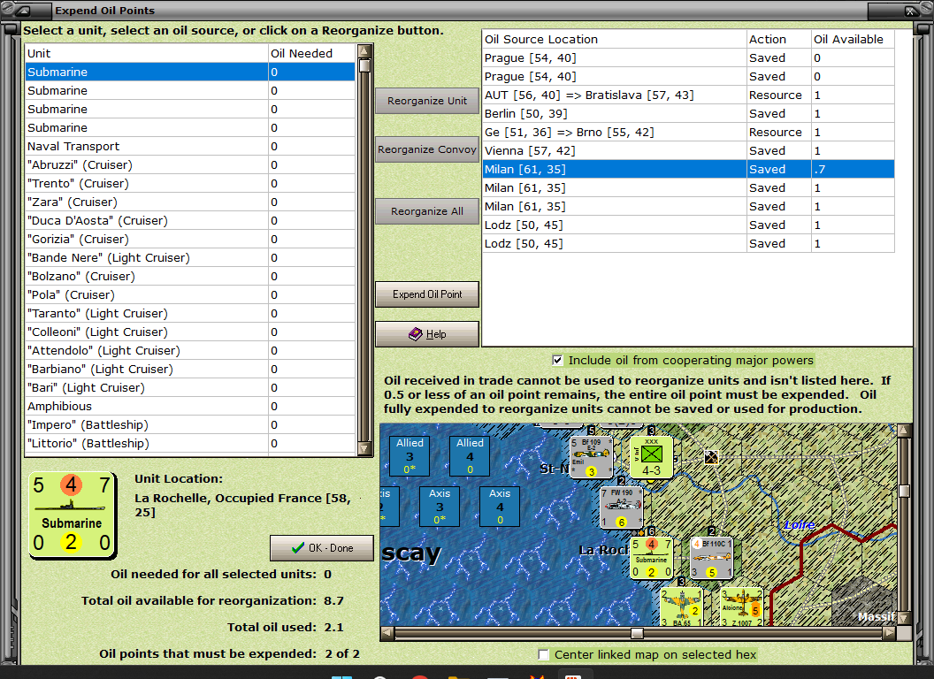Select the "Bande Nere" (Light Cruiser) row
Screen dimensions: 934x679
pyautogui.click(x=190, y=258)
